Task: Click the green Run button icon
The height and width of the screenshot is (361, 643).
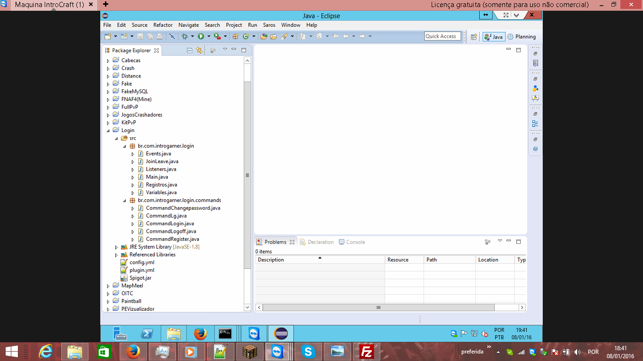Action: click(x=201, y=36)
